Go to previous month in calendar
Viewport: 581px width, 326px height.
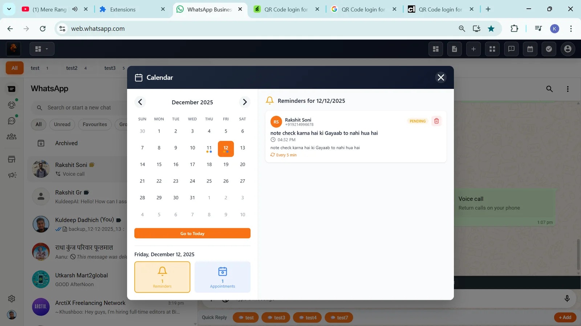140,102
